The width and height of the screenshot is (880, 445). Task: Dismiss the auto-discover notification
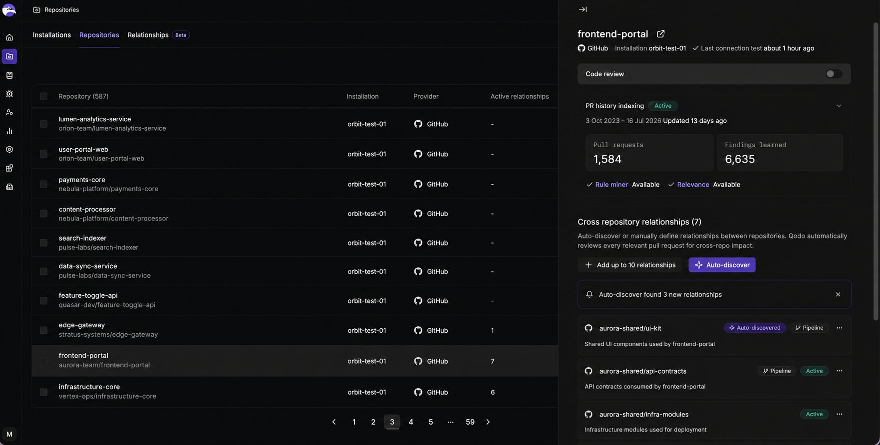[838, 294]
